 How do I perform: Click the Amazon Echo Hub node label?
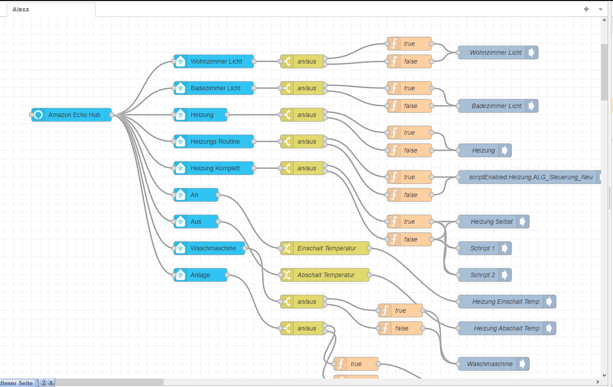[x=74, y=115]
